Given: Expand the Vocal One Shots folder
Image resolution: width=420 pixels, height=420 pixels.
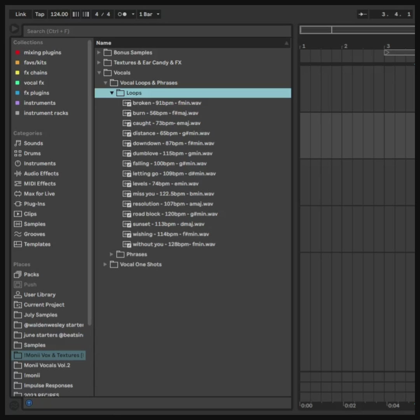Looking at the screenshot, I should [105, 264].
